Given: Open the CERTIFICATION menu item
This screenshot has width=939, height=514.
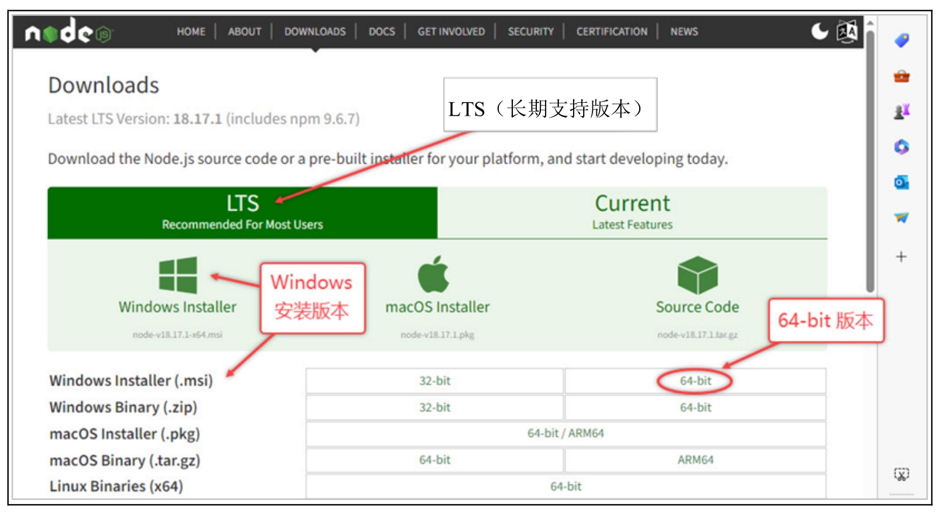Looking at the screenshot, I should point(612,31).
